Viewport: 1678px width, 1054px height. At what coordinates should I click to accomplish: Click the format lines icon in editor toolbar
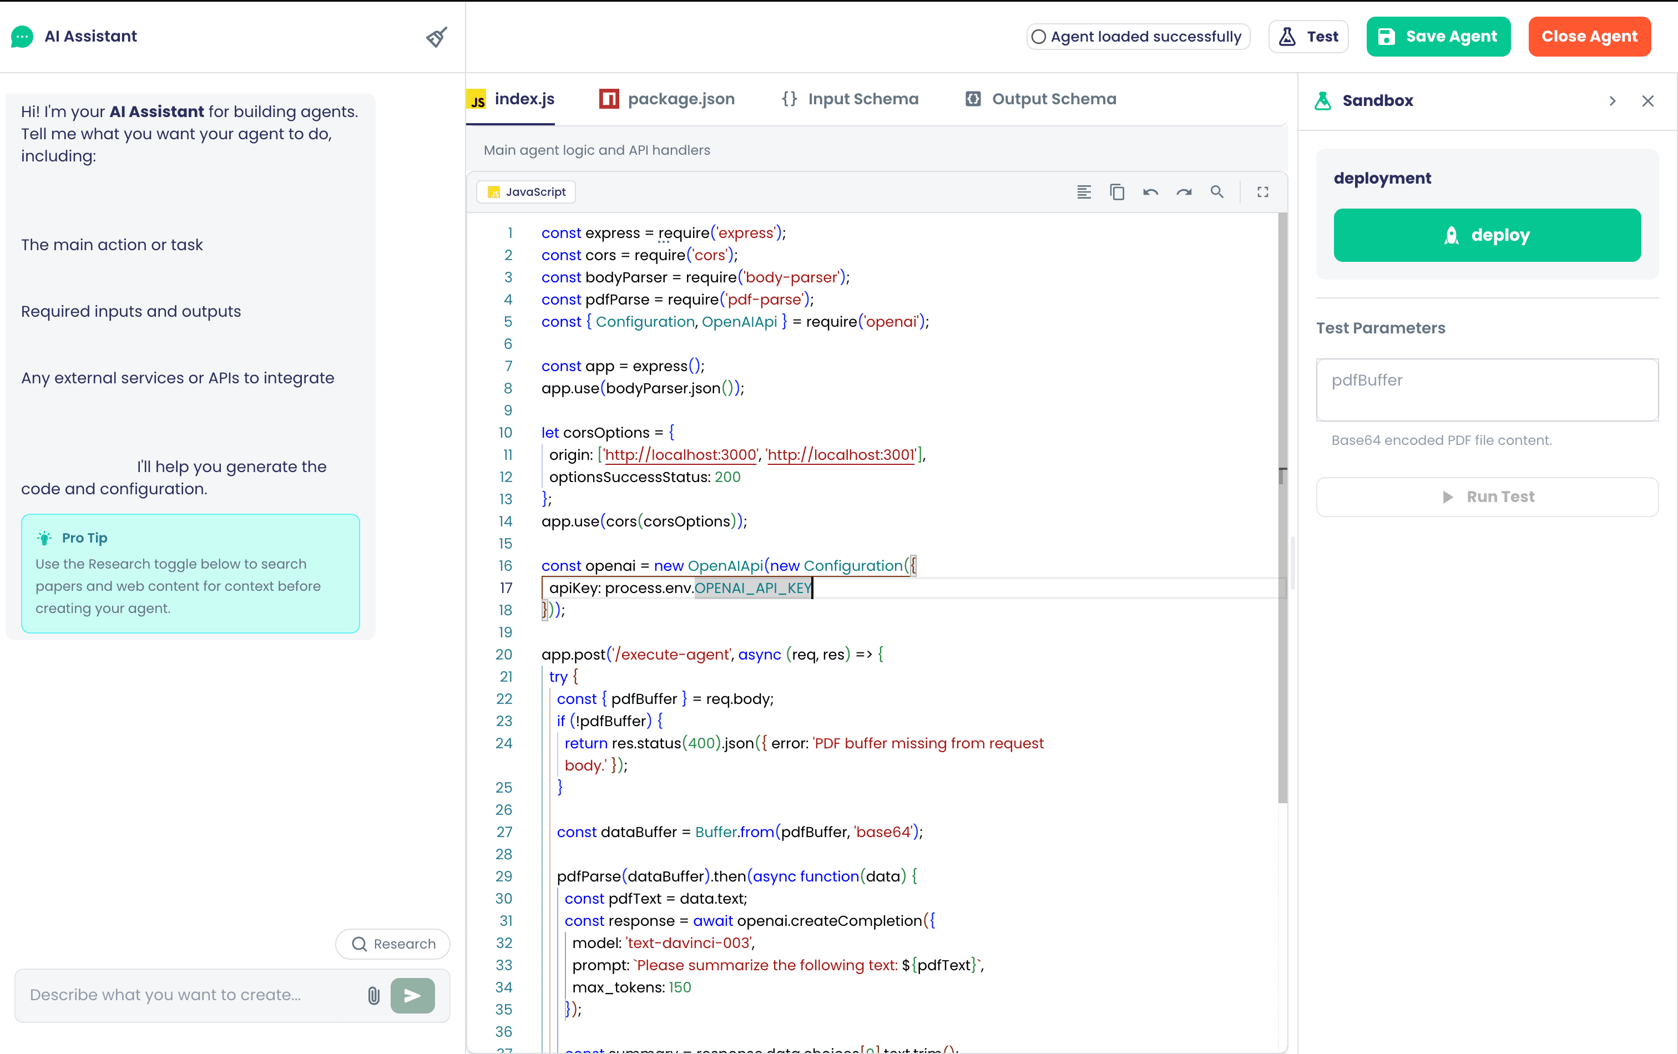point(1084,191)
